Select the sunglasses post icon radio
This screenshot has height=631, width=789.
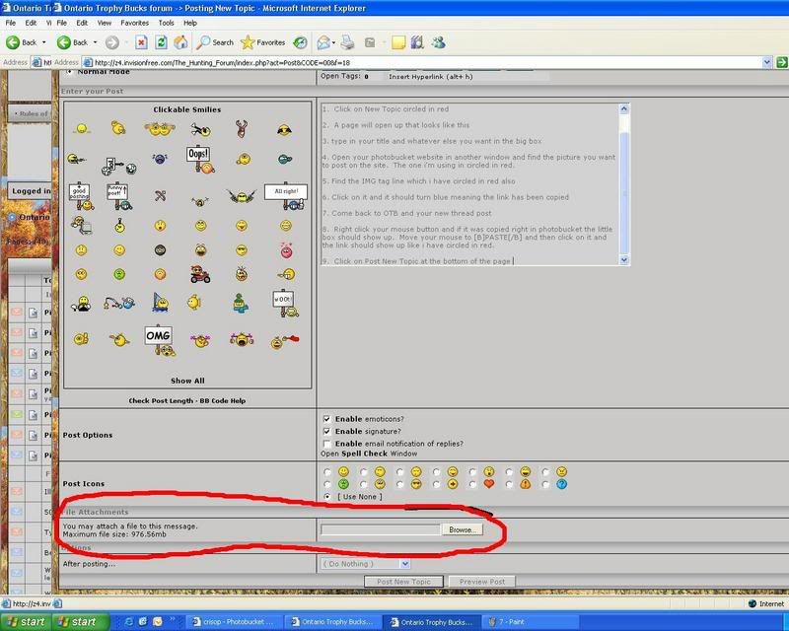tap(400, 484)
